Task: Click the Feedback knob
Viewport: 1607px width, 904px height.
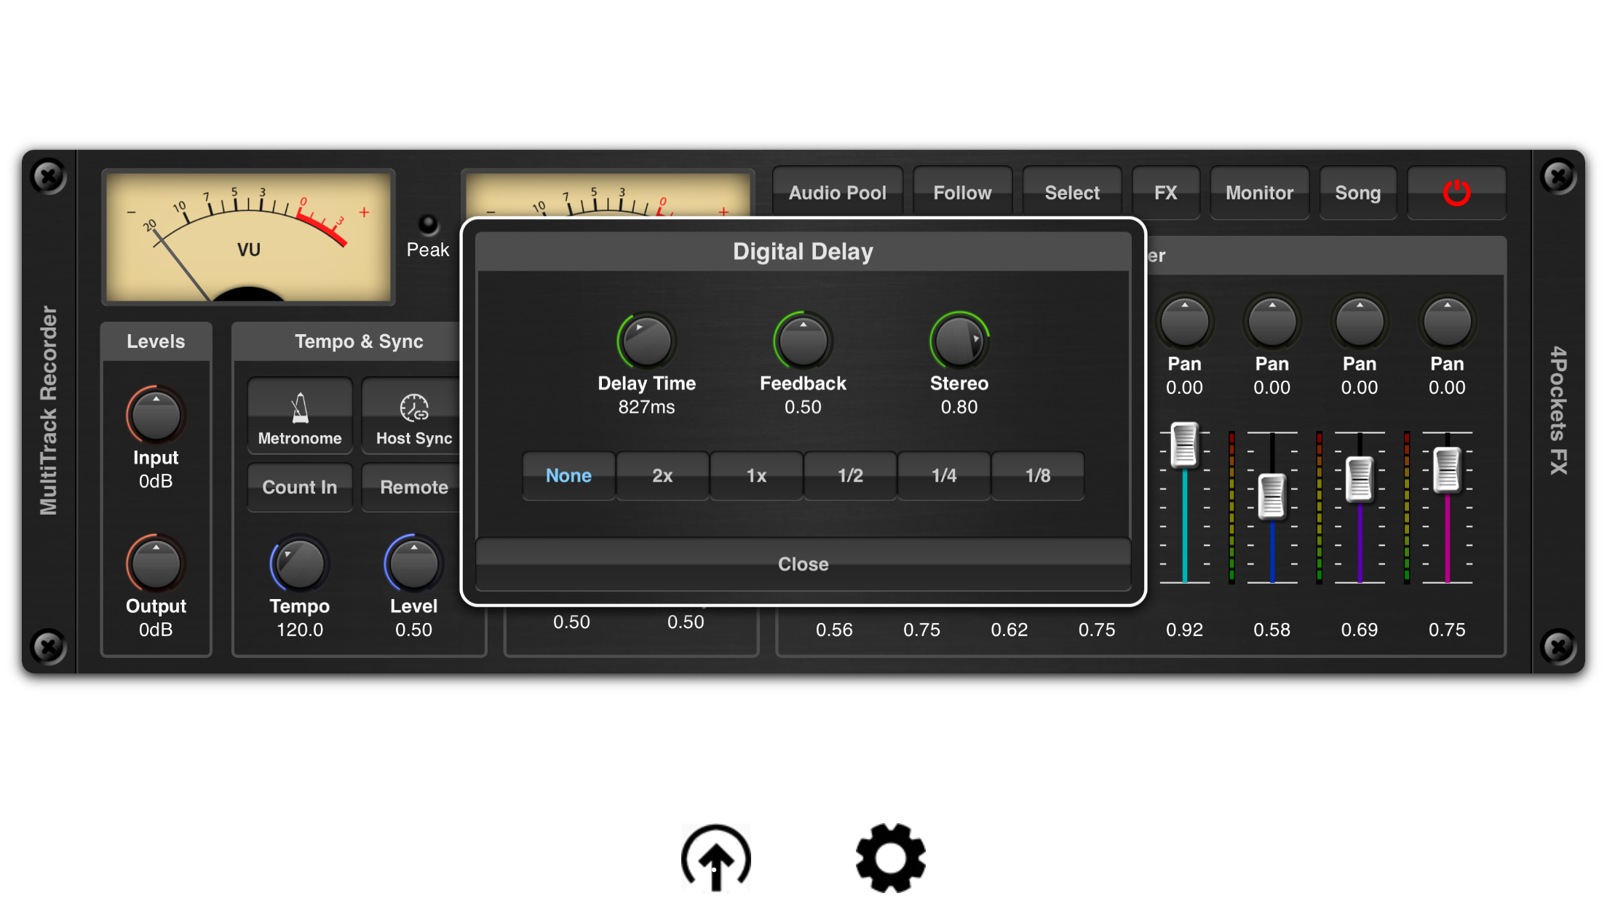Action: (x=803, y=341)
